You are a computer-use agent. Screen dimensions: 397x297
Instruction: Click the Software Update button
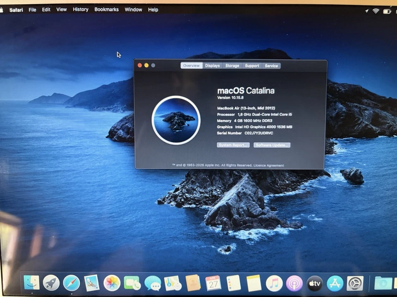pyautogui.click(x=272, y=145)
